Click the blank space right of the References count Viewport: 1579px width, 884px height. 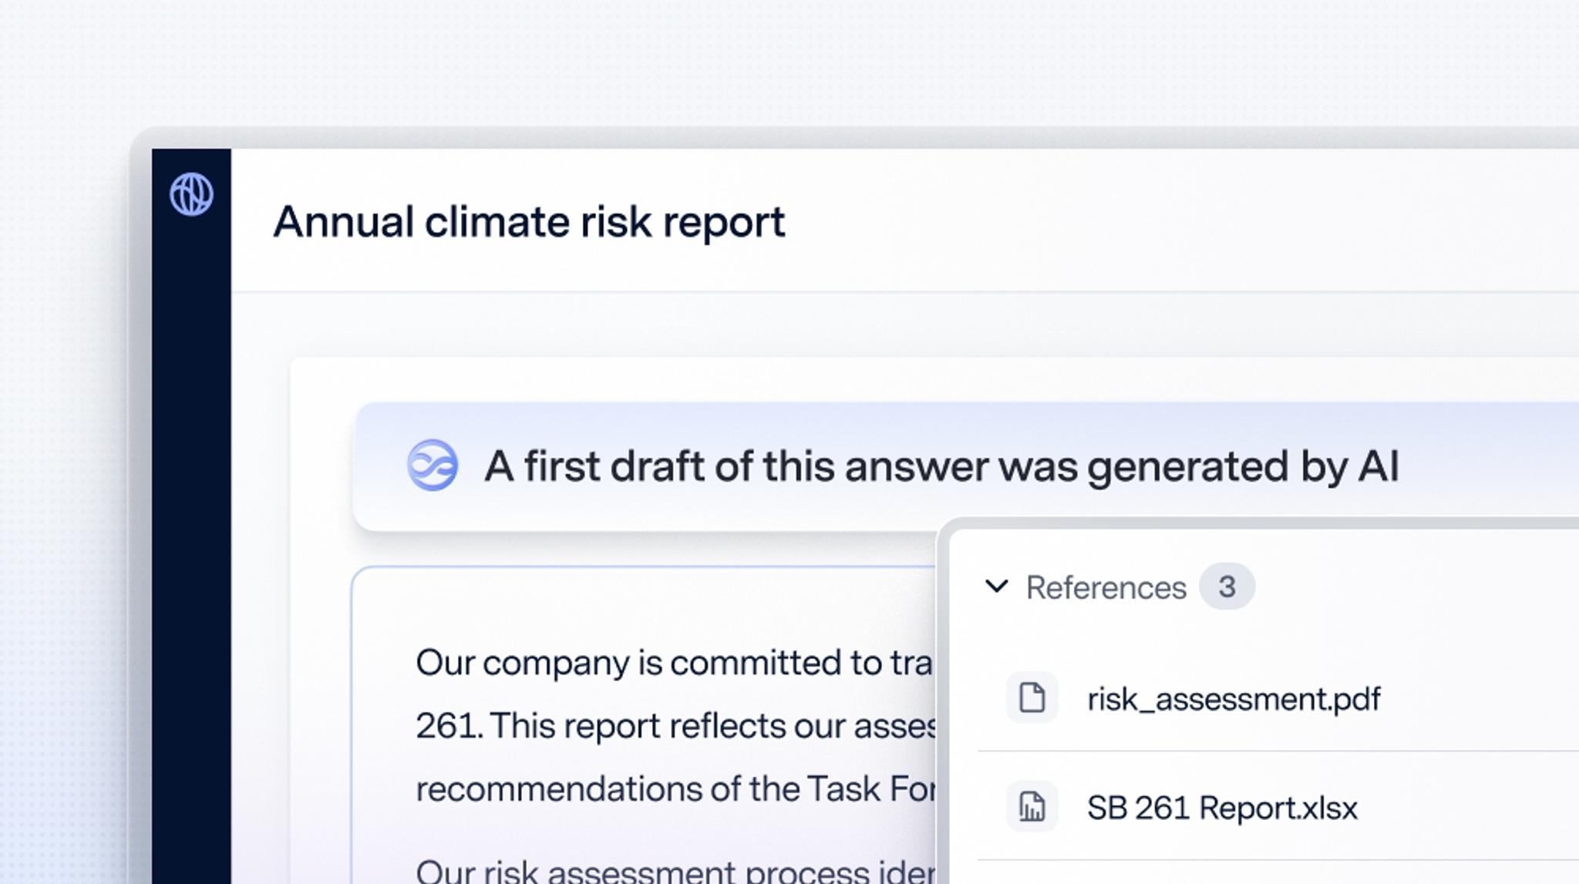coord(1411,587)
